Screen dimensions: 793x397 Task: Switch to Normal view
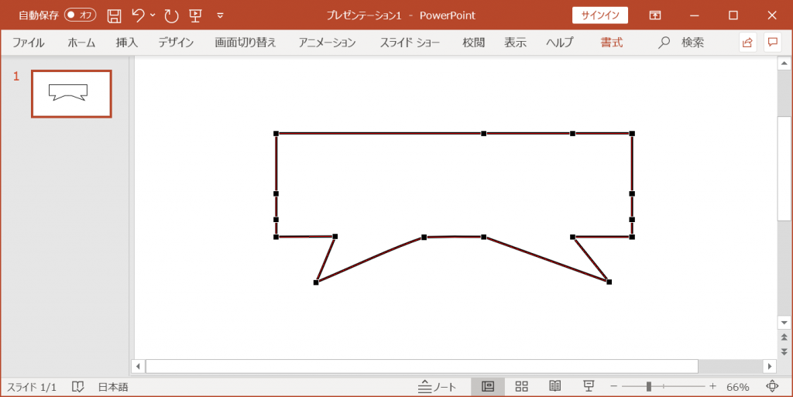488,387
